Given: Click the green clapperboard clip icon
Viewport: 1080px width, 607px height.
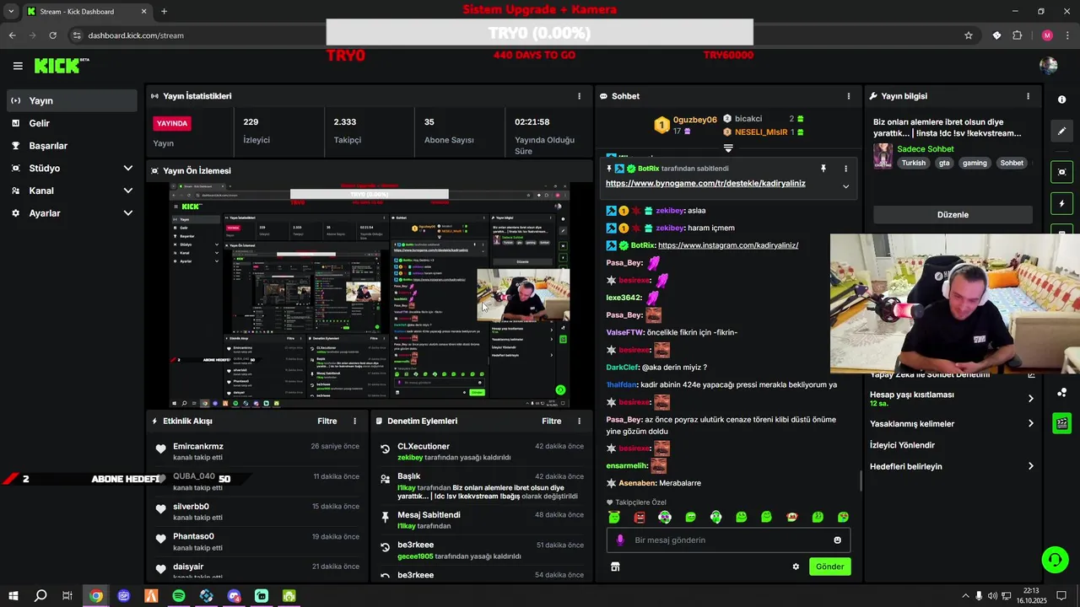Looking at the screenshot, I should click(x=1061, y=423).
